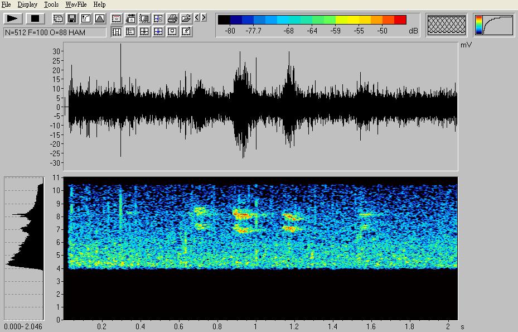Viewport: 518px width, 332px height.
Task: Click the bell-curve window function icon
Action: pos(99,18)
